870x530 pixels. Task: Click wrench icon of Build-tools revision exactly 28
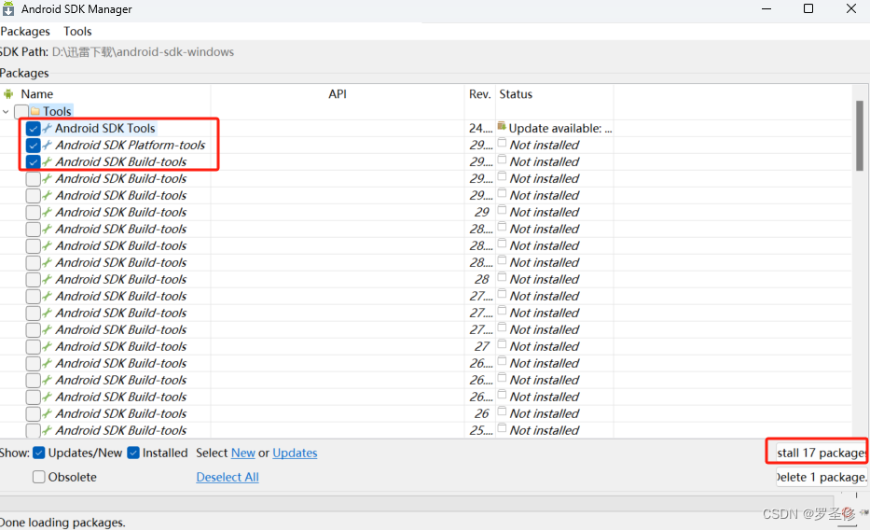coord(48,279)
